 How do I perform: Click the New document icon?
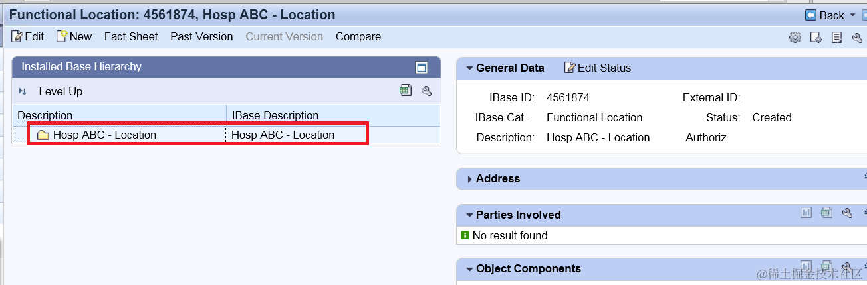pyautogui.click(x=62, y=36)
